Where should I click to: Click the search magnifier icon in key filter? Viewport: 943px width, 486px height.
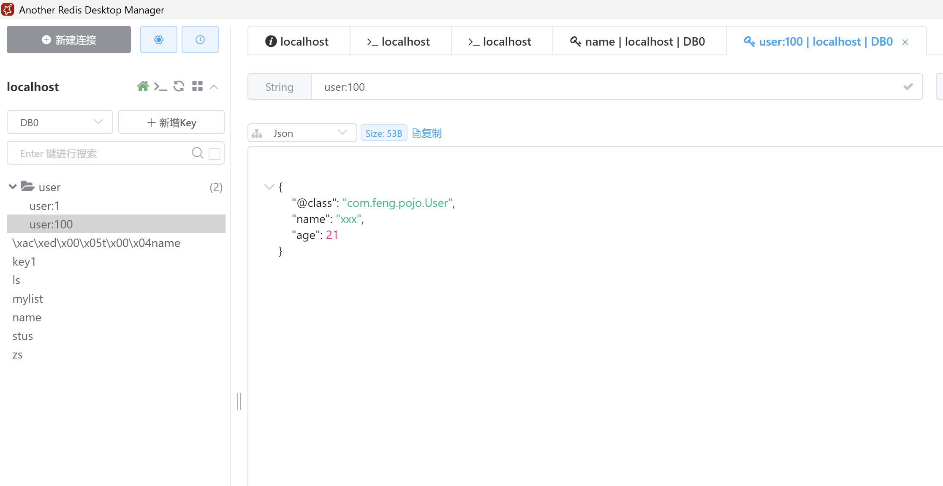tap(197, 153)
